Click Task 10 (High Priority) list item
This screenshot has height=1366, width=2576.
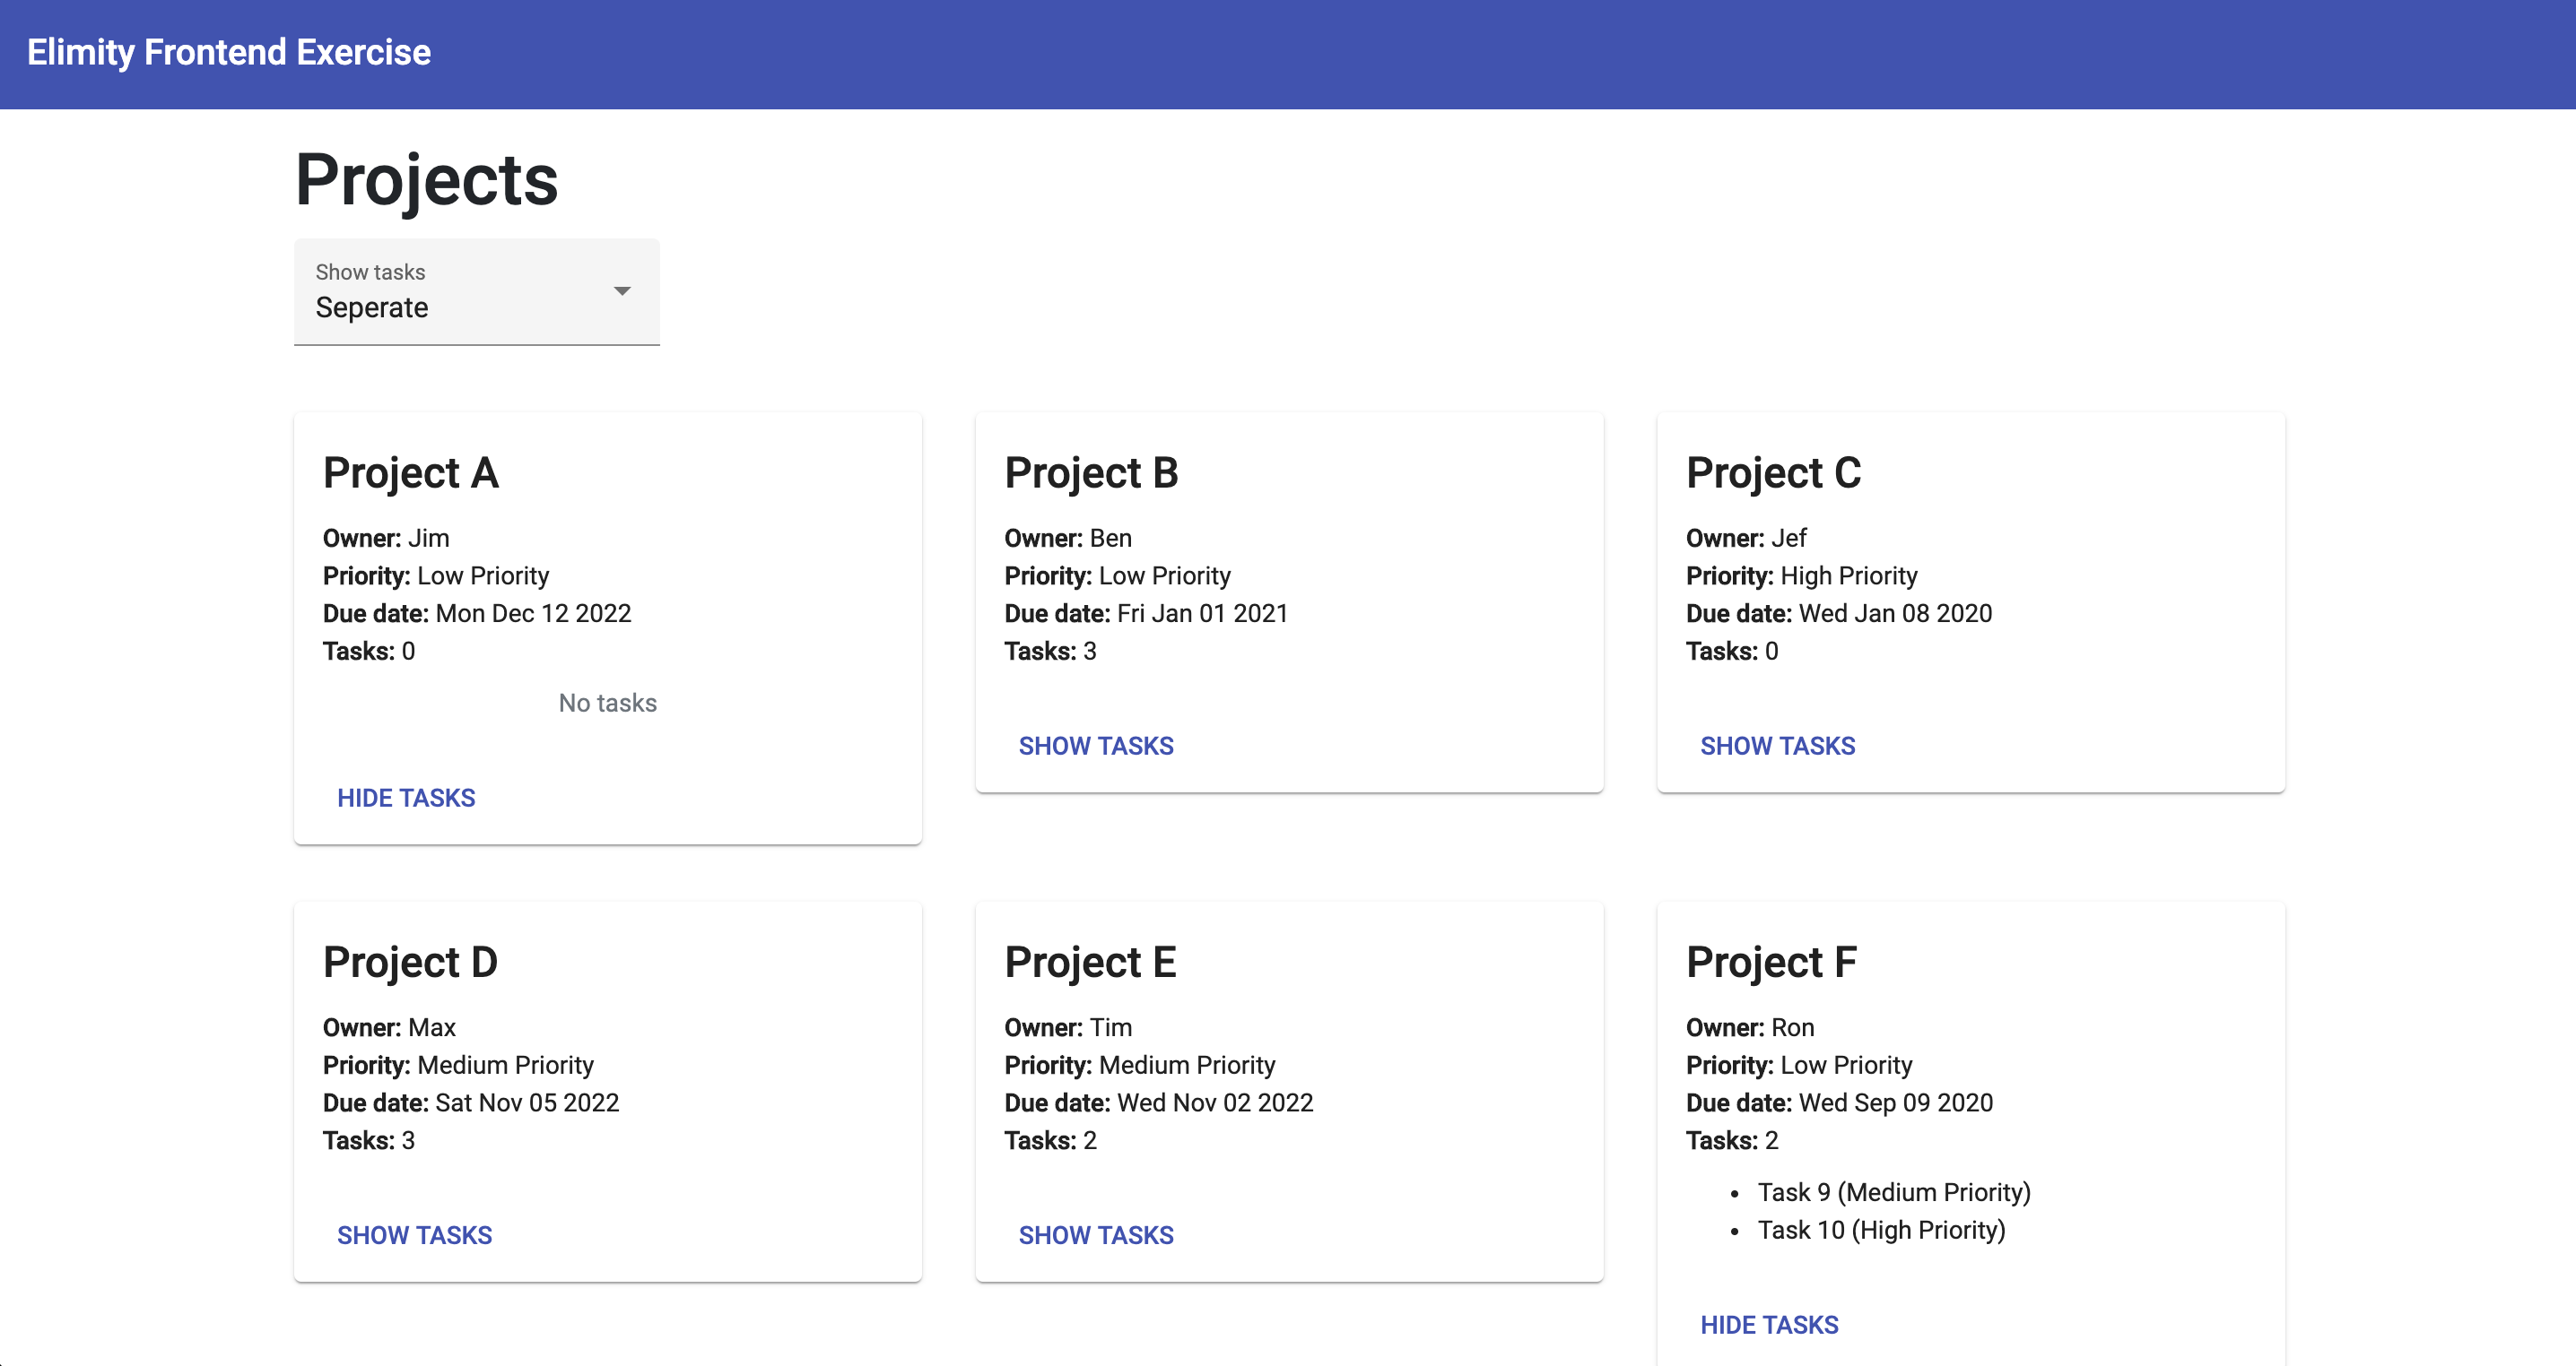tap(1881, 1230)
